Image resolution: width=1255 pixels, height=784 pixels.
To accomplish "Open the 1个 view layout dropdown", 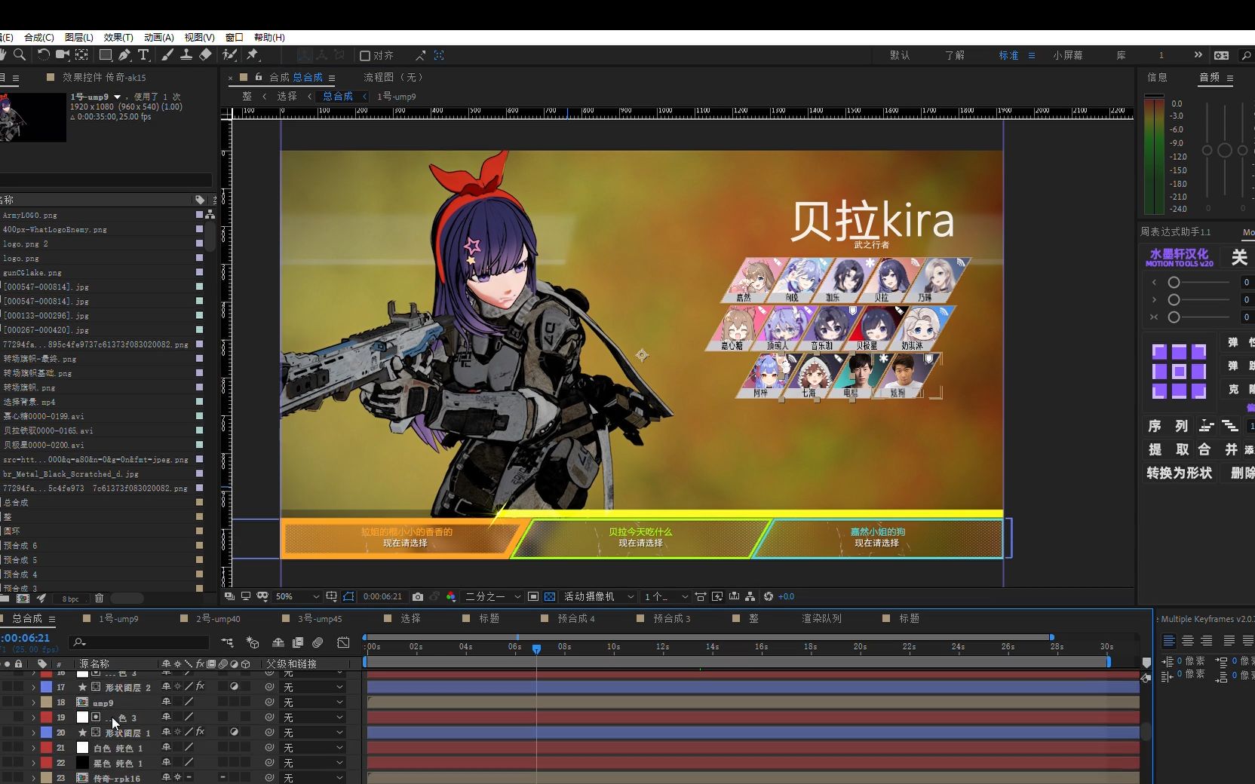I will point(666,596).
